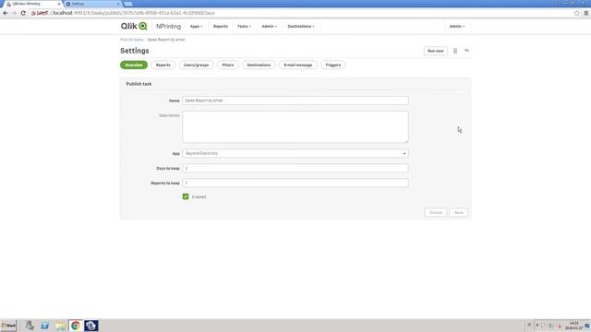
Task: Expand the Admin navigation dropdown next to Tasks
Action: coord(269,27)
